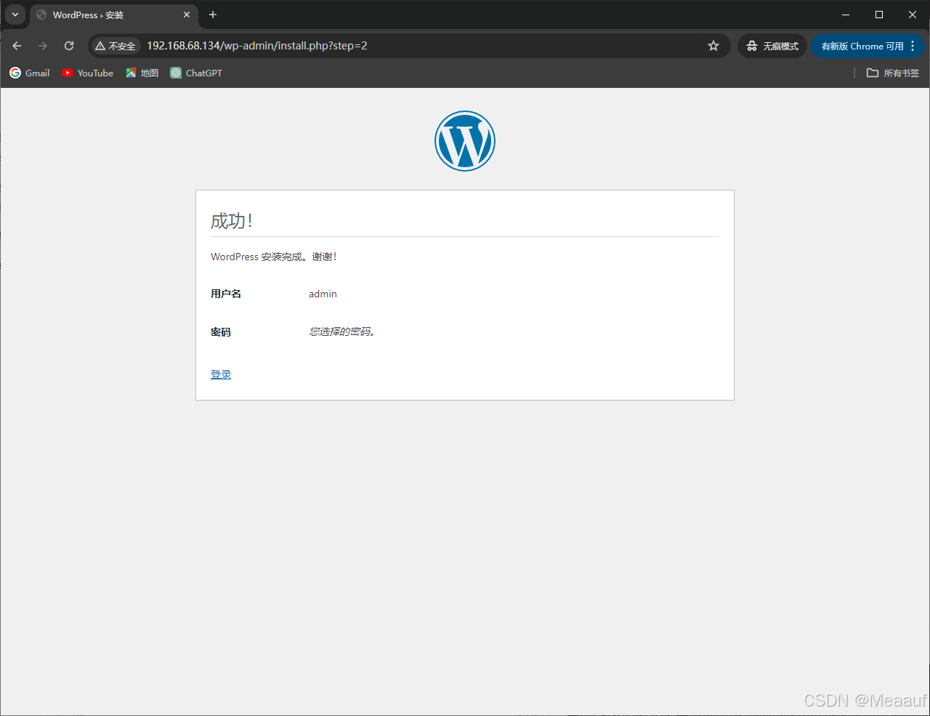930x716 pixels.
Task: Click the 您选择的密码。 text
Action: 342,331
